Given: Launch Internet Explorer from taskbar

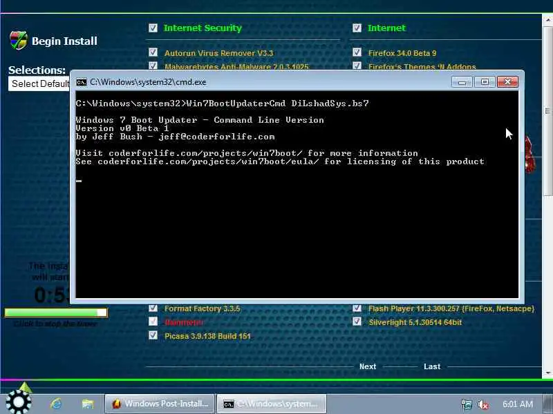Looking at the screenshot, I should pos(56,404).
